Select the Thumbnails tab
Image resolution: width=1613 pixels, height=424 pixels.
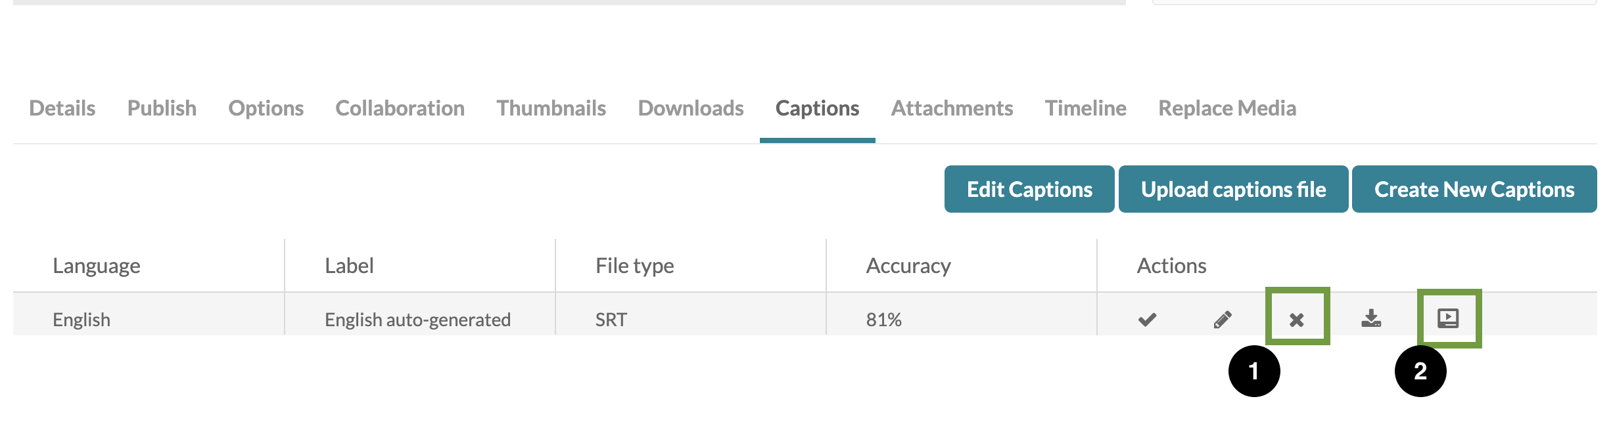coord(551,108)
